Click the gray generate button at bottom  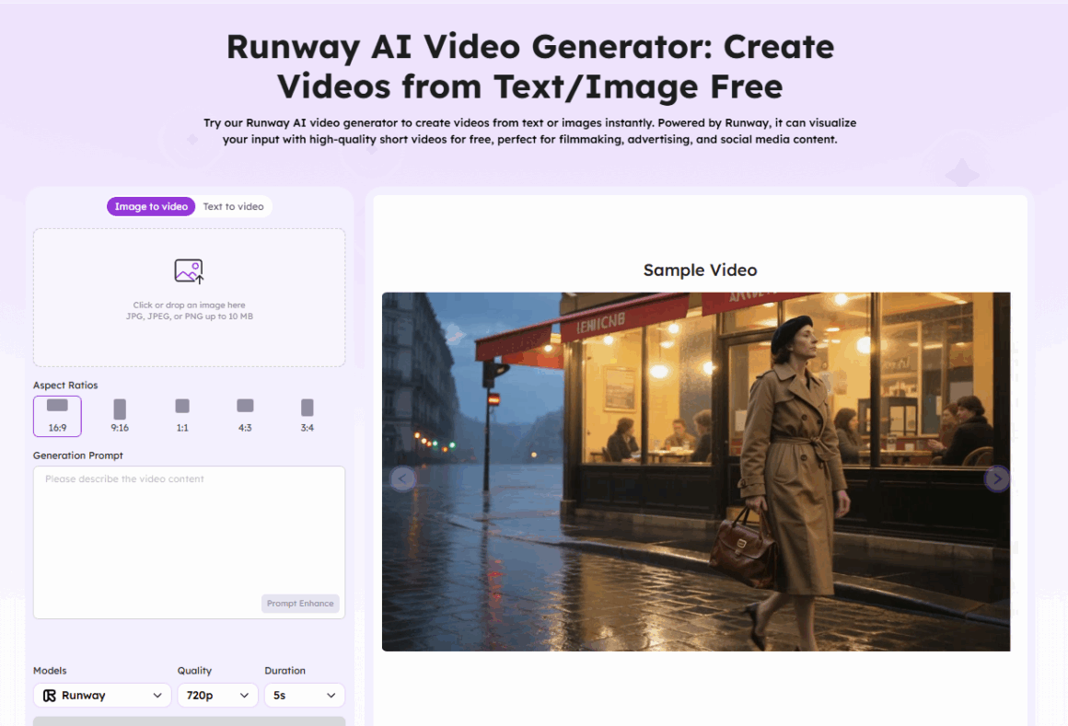[x=189, y=721]
